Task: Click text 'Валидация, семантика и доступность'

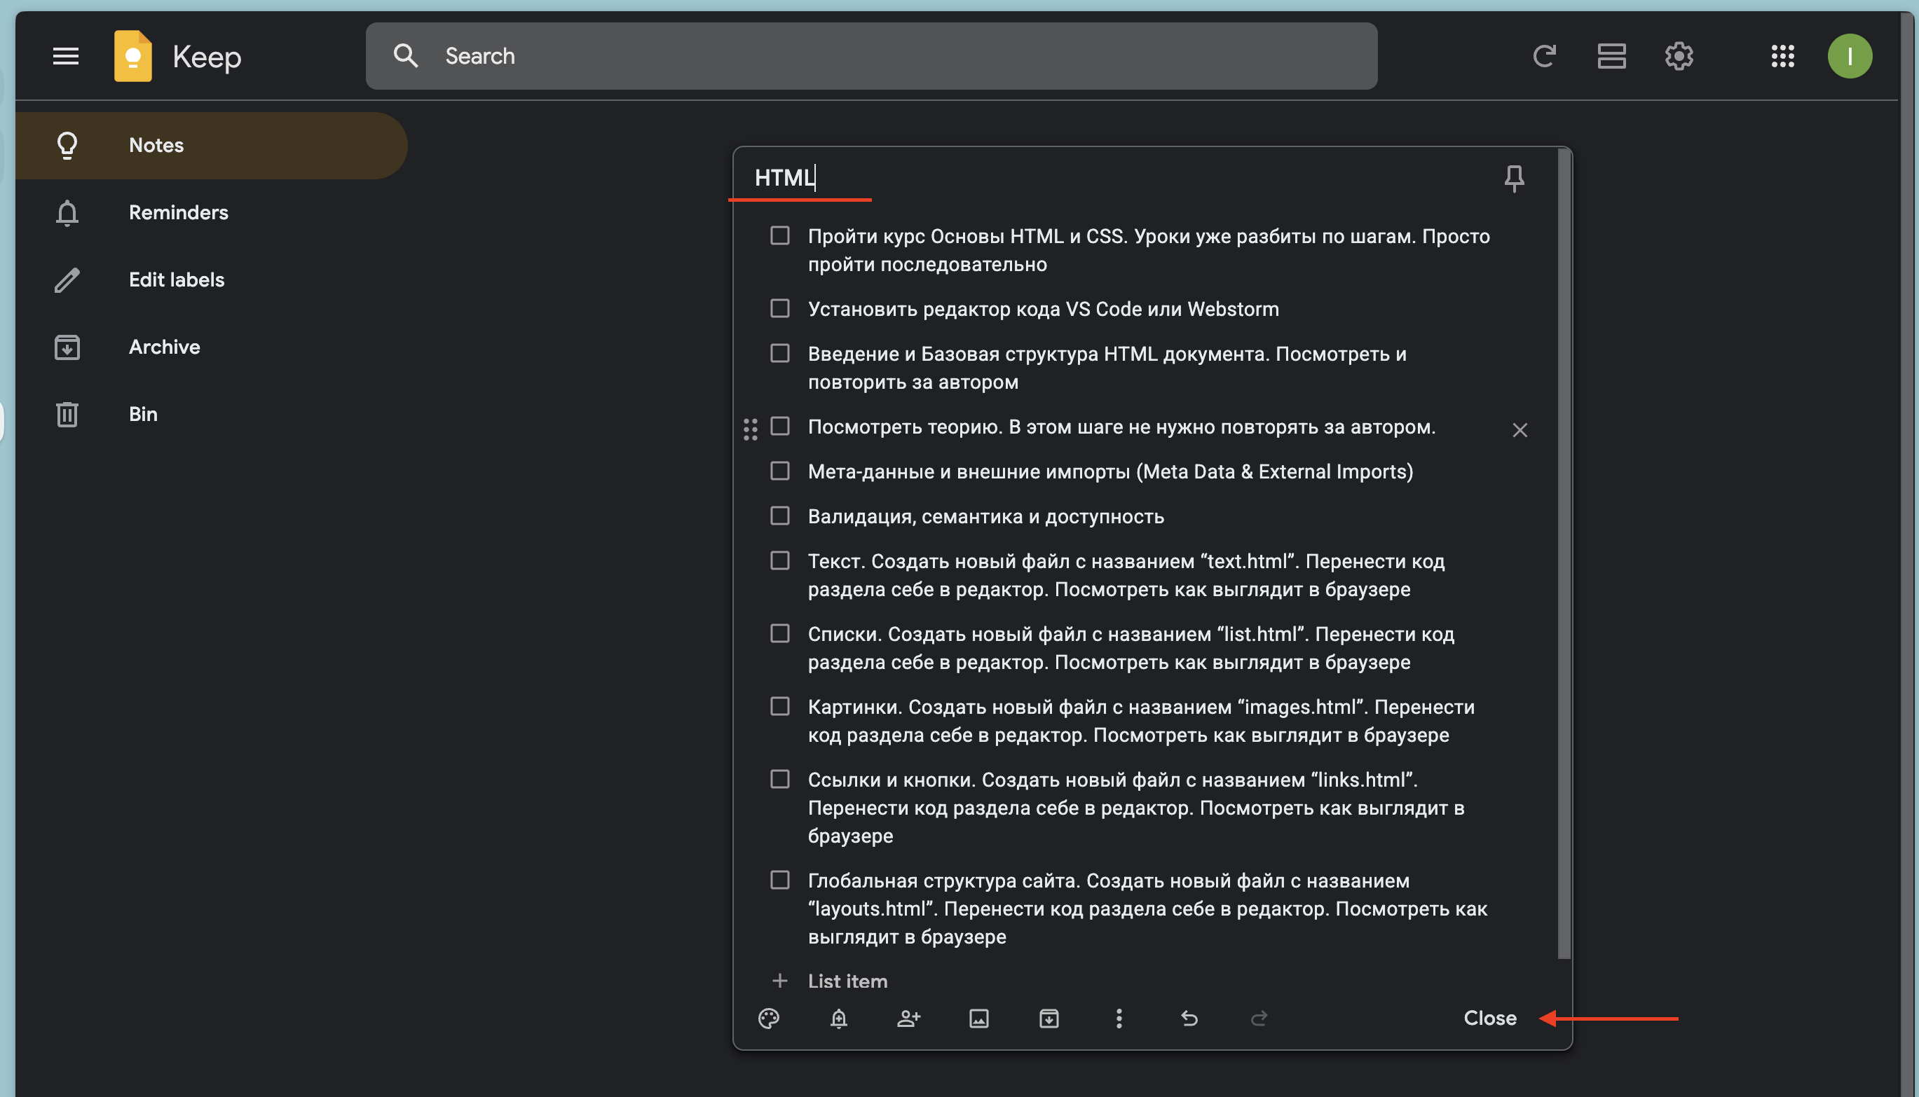Action: [986, 516]
